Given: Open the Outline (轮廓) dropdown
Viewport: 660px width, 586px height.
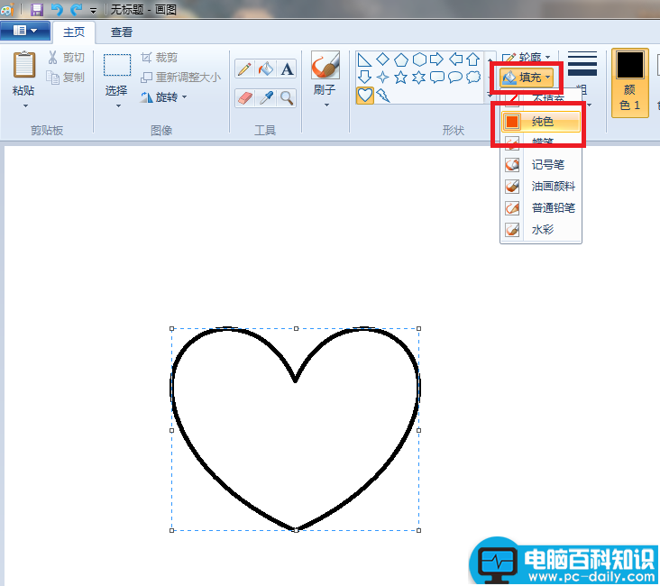Looking at the screenshot, I should click(x=527, y=57).
